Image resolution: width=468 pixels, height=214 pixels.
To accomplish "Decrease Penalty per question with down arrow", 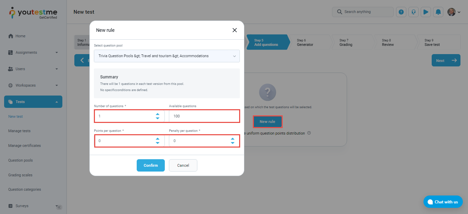I will (233, 143).
